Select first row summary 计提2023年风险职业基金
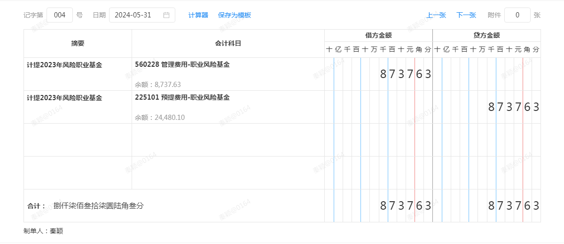564x244 pixels. (x=64, y=65)
